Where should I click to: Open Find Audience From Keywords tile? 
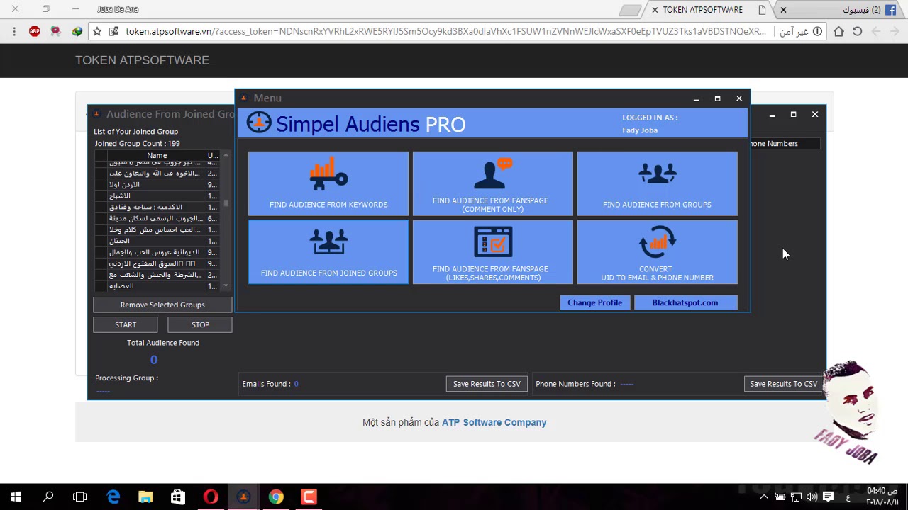pos(328,183)
